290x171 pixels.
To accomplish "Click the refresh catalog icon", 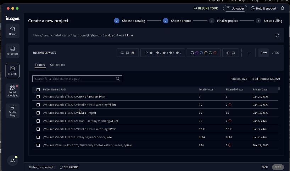I will [x=277, y=35].
